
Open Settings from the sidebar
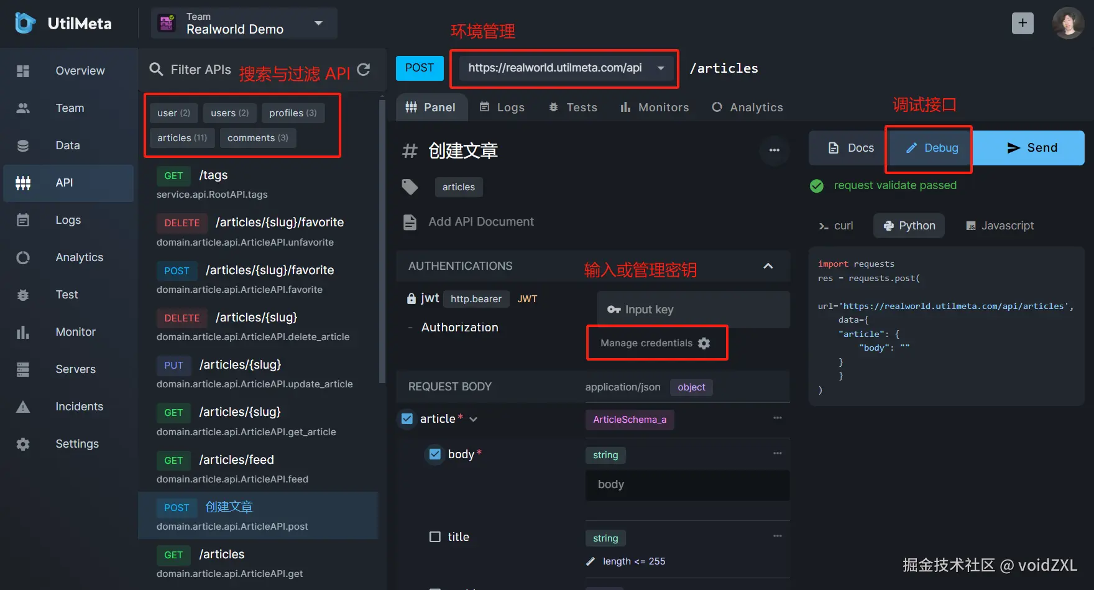click(68, 444)
